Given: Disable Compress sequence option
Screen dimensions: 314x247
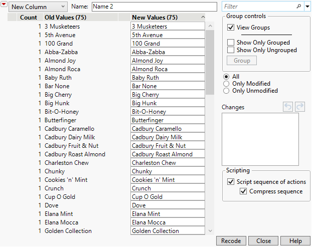Looking at the screenshot, I should click(x=244, y=191).
